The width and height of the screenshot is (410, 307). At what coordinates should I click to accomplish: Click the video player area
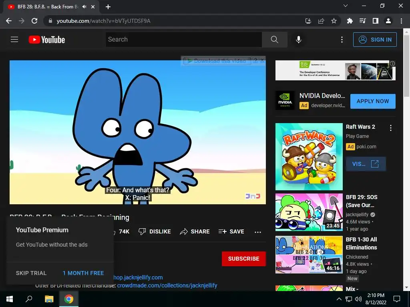click(138, 132)
